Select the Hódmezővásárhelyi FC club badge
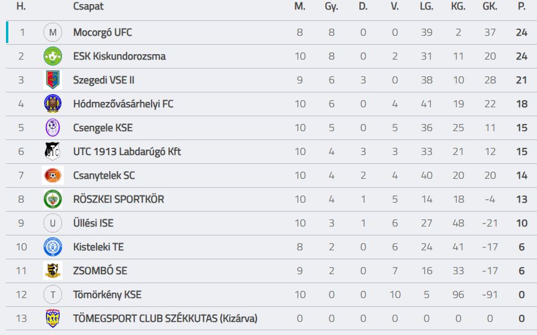Image resolution: width=537 pixels, height=335 pixels. click(53, 104)
